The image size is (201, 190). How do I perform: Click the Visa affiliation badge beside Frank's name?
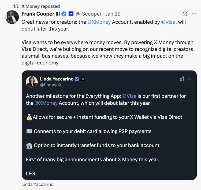tap(71, 14)
